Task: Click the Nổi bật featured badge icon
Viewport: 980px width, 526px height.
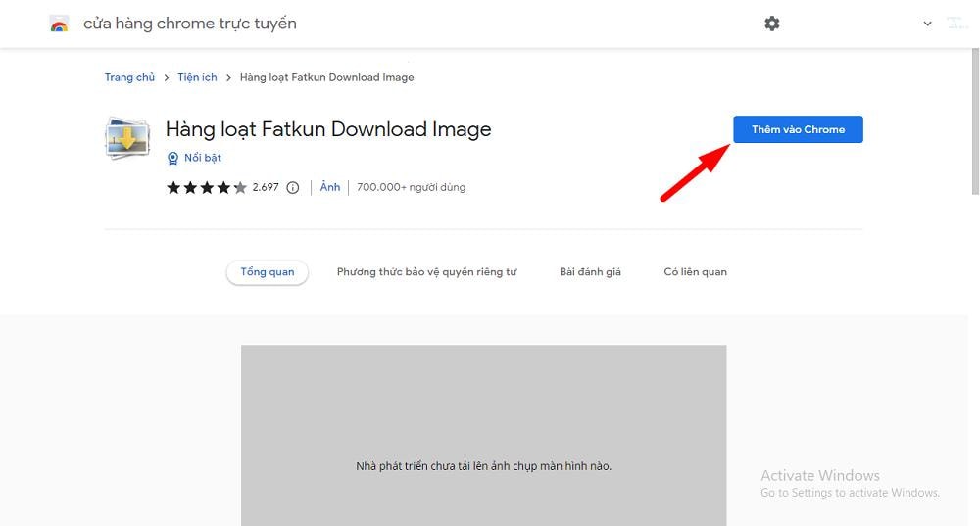Action: pyautogui.click(x=172, y=158)
